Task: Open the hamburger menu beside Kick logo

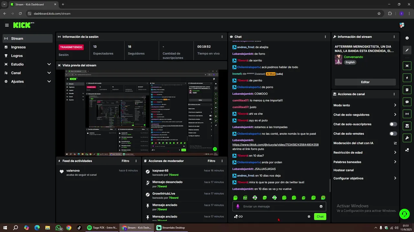Action: tap(7, 25)
